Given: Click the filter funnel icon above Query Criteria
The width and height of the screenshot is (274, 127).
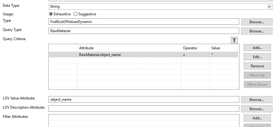Looking at the screenshot, I should [x=234, y=40].
